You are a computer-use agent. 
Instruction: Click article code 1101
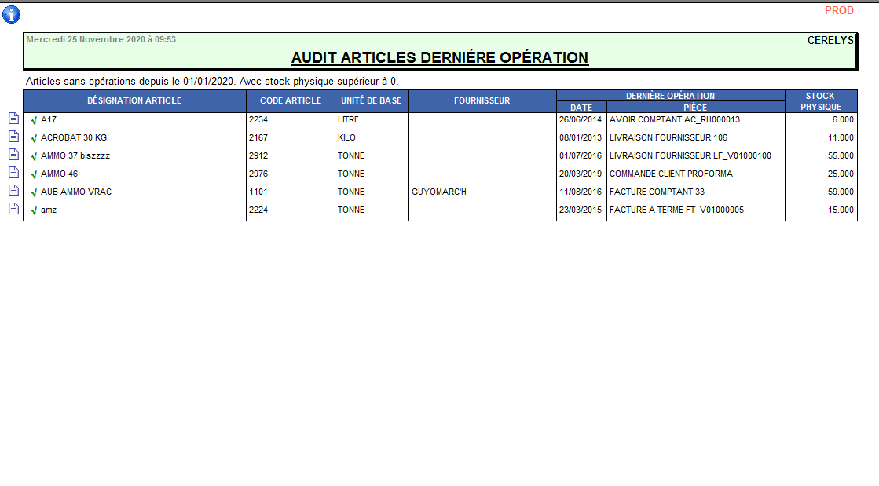[258, 192]
